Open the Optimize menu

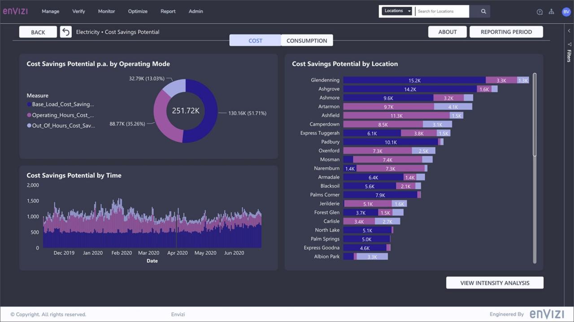point(138,11)
